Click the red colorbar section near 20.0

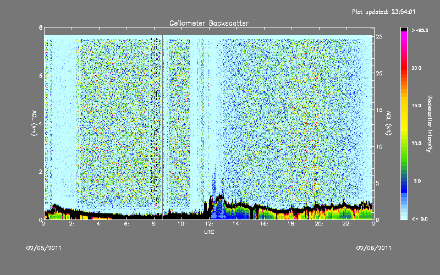click(404, 68)
